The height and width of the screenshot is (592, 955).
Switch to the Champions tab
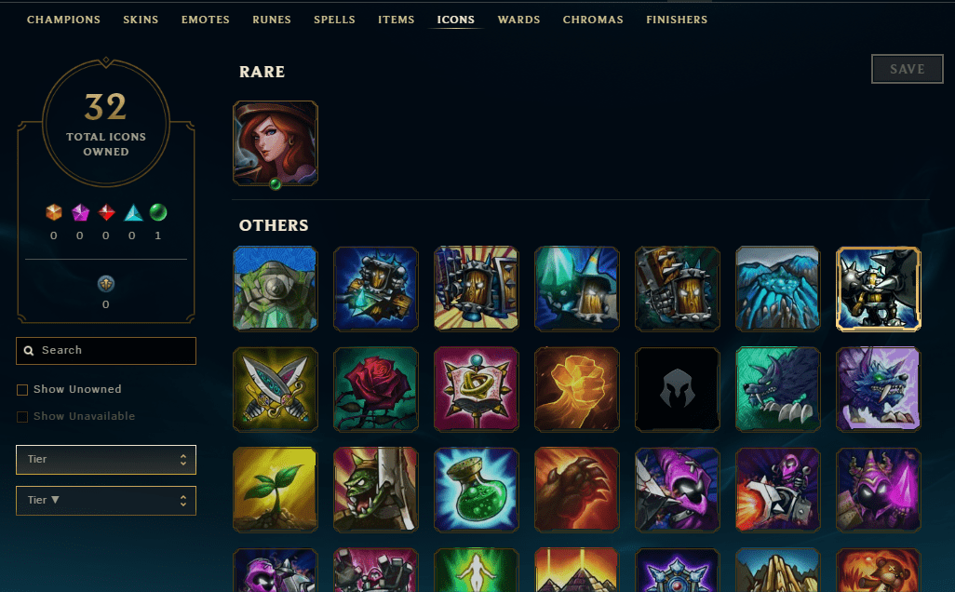(63, 20)
